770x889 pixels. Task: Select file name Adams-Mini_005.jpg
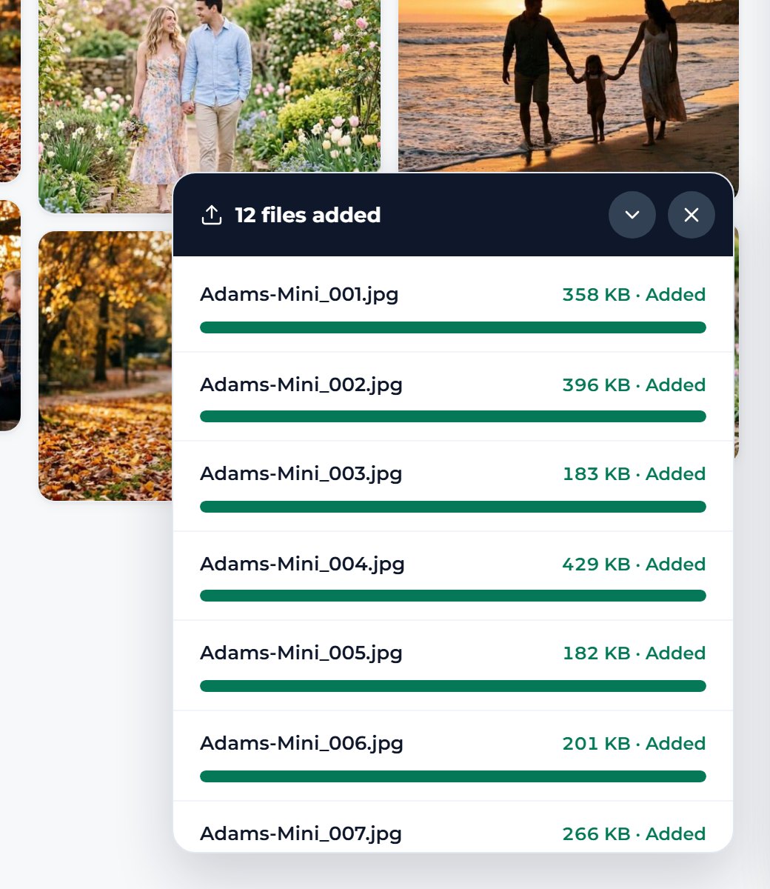(301, 653)
